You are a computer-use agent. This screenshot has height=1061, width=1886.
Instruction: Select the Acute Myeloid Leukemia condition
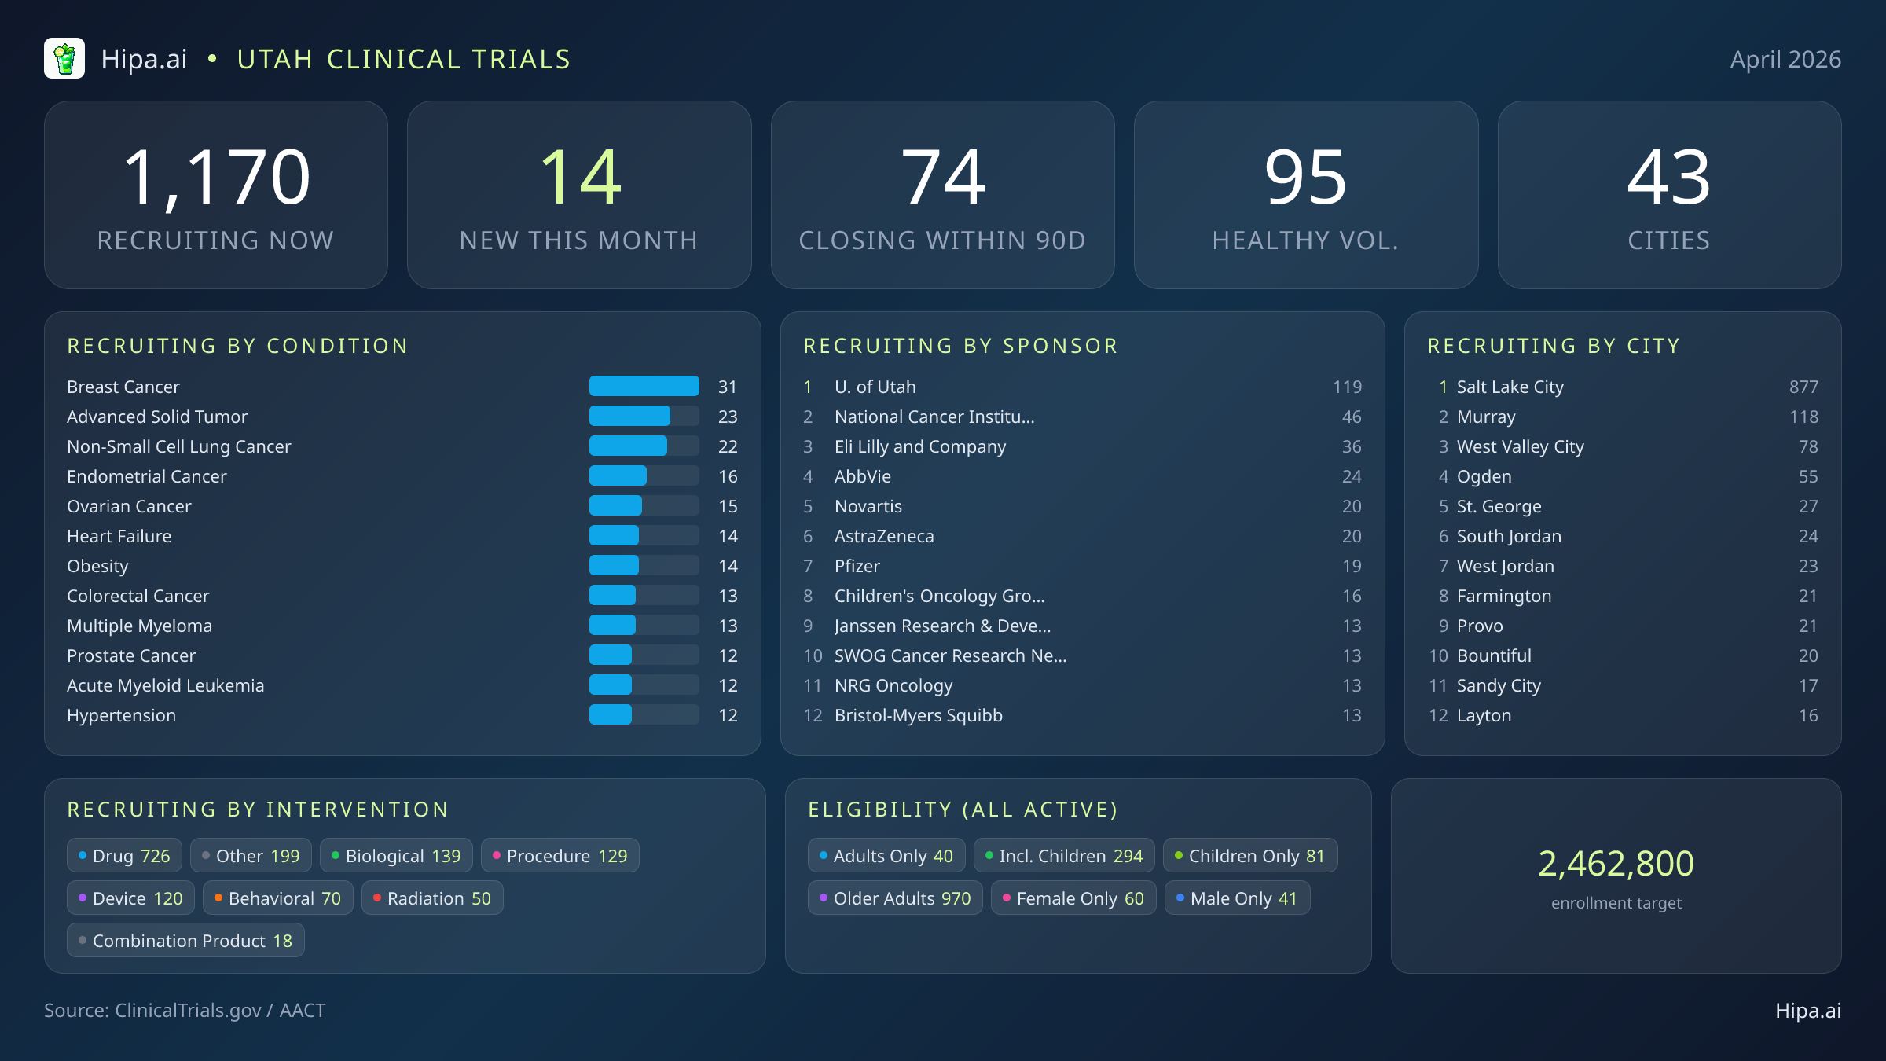[x=402, y=685]
